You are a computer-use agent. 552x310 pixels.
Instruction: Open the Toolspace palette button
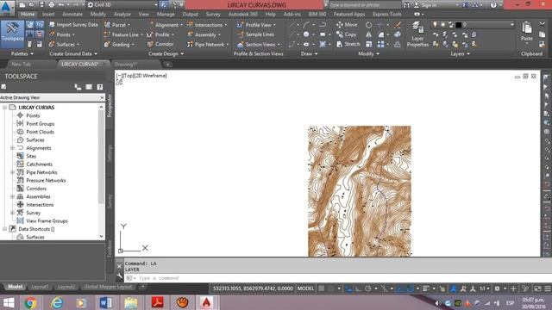[12, 34]
